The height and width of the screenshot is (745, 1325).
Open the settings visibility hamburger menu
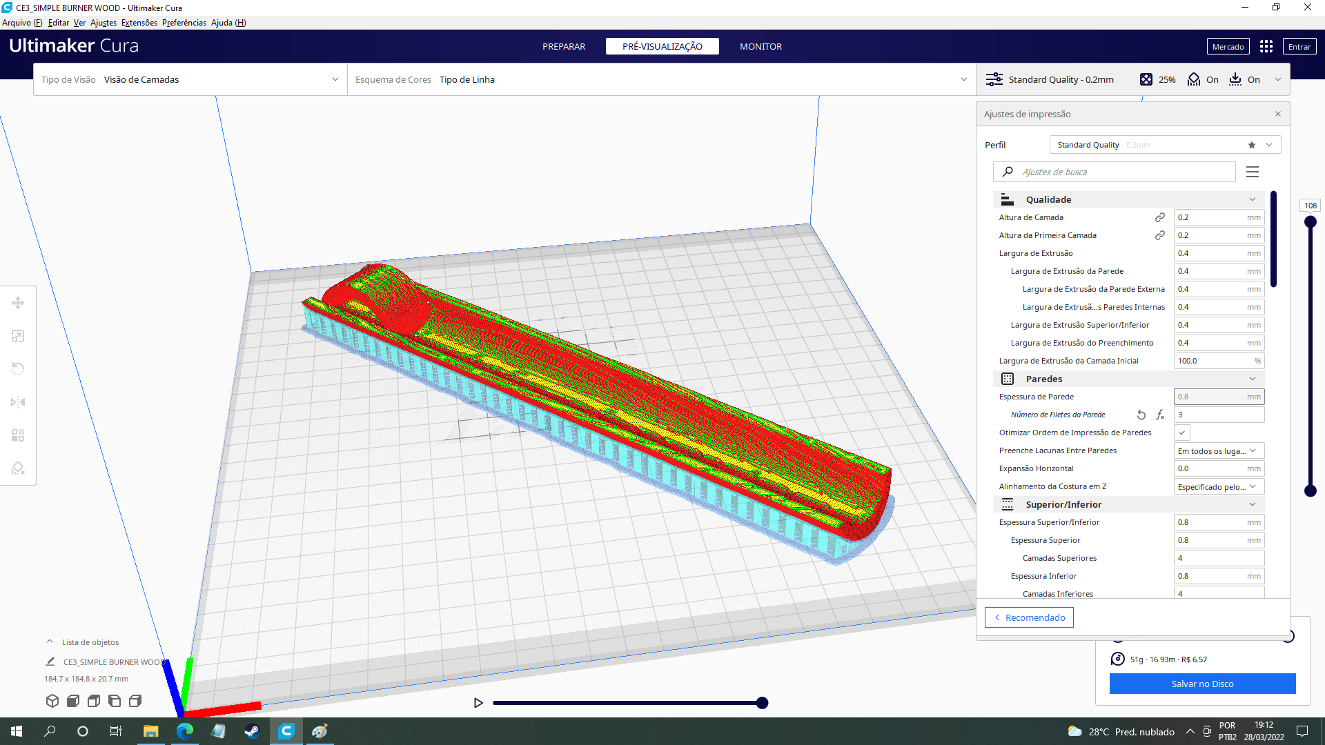[x=1253, y=172]
